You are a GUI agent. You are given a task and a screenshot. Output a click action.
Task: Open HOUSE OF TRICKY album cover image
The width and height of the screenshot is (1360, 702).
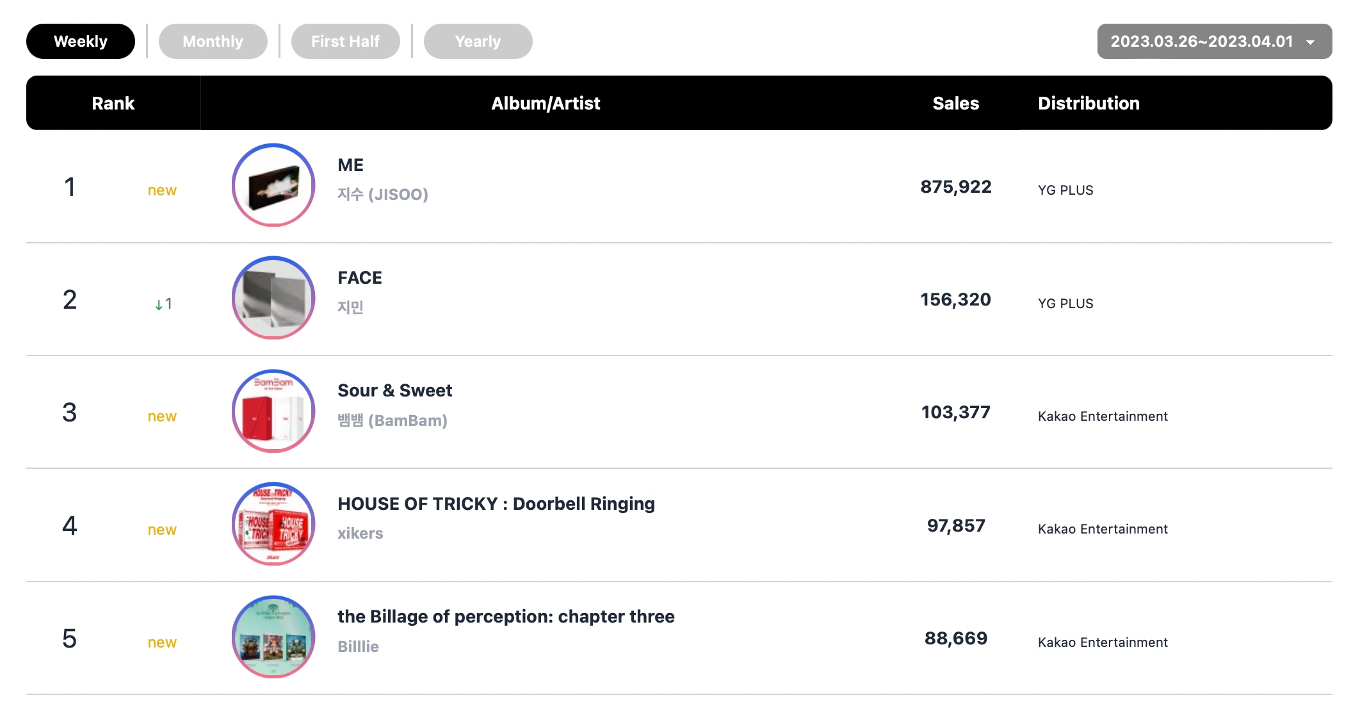273,524
